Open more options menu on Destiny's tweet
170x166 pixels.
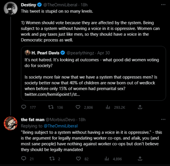pos(163,5)
